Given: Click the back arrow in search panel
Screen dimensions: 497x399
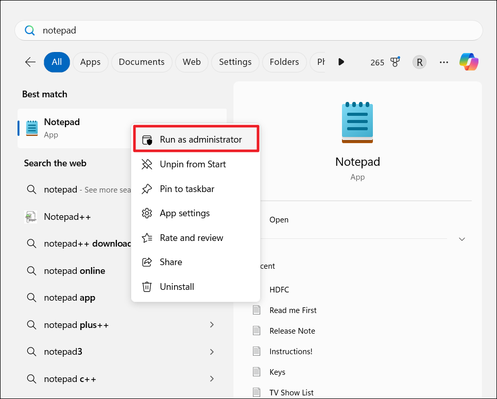Looking at the screenshot, I should [x=30, y=62].
